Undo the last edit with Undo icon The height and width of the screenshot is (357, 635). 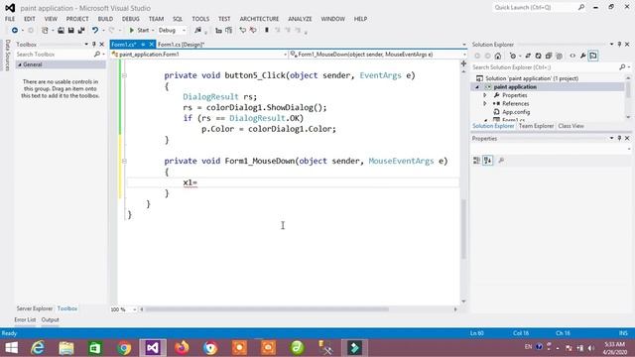pyautogui.click(x=95, y=31)
